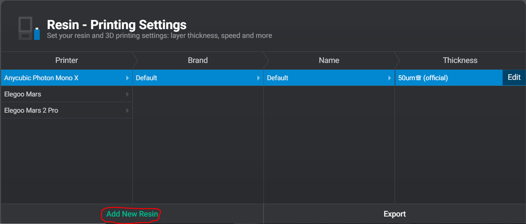Select Default in the Name column
Image resolution: width=526 pixels, height=224 pixels.
click(x=277, y=78)
